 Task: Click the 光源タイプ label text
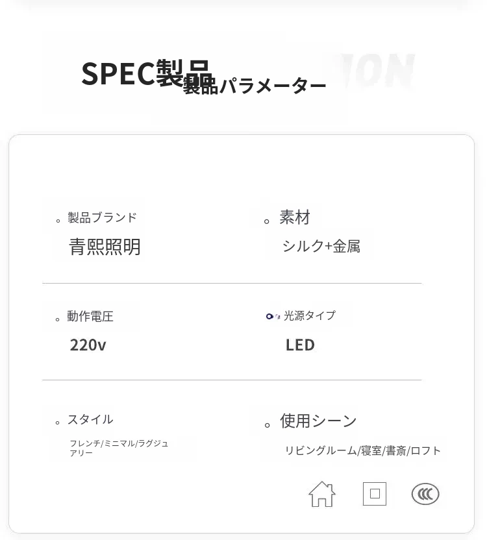[x=310, y=315]
